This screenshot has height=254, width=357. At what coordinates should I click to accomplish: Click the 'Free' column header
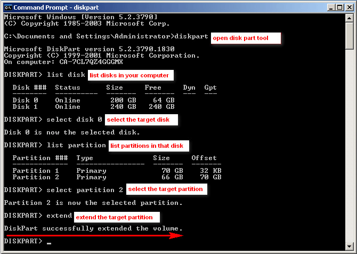point(153,88)
